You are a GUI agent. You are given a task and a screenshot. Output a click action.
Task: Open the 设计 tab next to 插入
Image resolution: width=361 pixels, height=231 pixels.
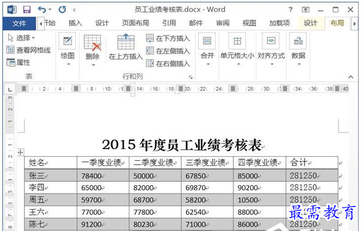pyautogui.click(x=102, y=23)
